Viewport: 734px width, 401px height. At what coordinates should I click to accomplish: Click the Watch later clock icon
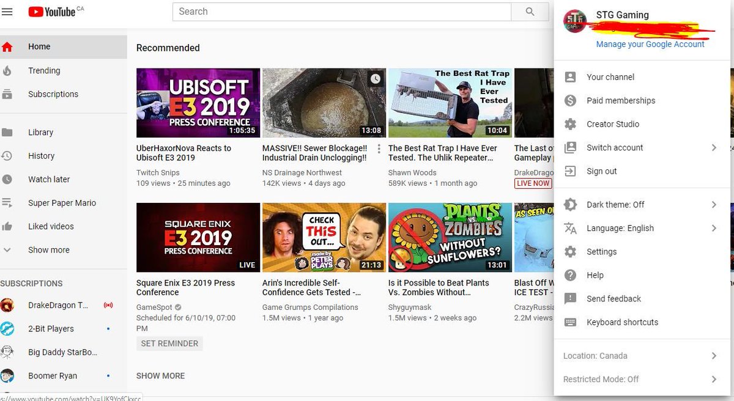[7, 179]
